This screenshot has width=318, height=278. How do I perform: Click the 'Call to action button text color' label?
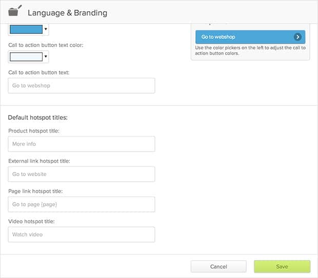(x=46, y=45)
